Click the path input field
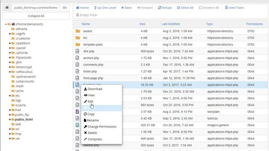This screenshot has width=269, height=151. [36, 8]
